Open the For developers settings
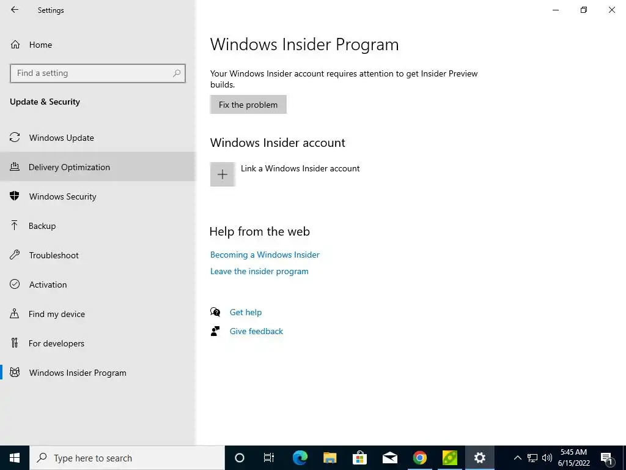 (x=98, y=343)
